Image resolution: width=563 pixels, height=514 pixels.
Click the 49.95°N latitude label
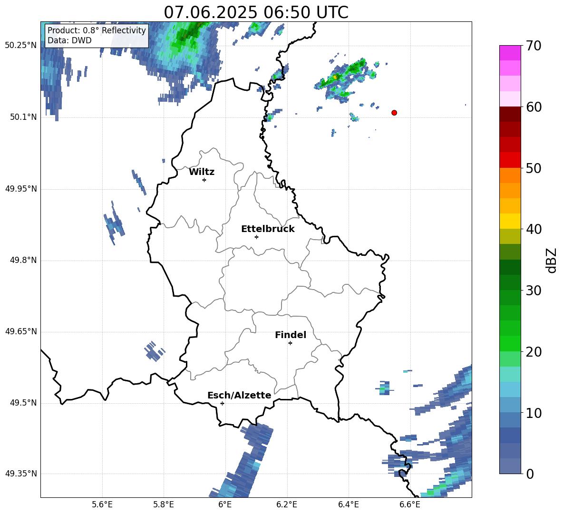click(x=21, y=189)
